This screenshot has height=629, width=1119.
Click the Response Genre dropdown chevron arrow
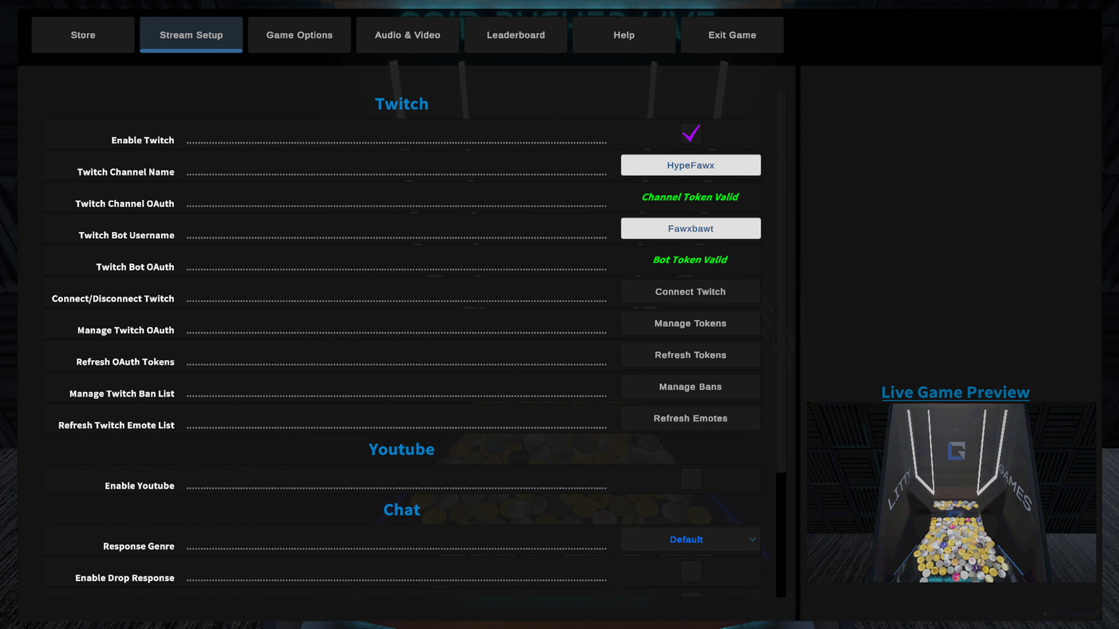(x=752, y=540)
